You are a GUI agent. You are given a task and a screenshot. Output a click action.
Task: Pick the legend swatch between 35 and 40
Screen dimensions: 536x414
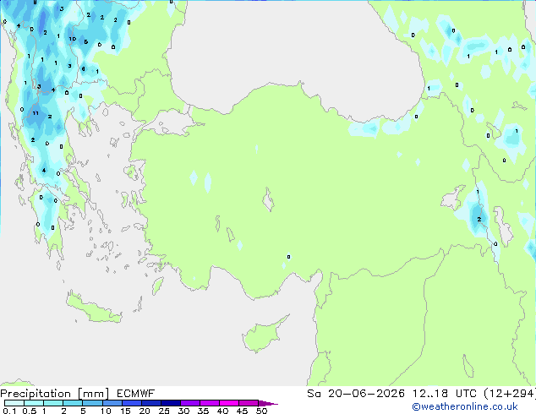[209, 403]
